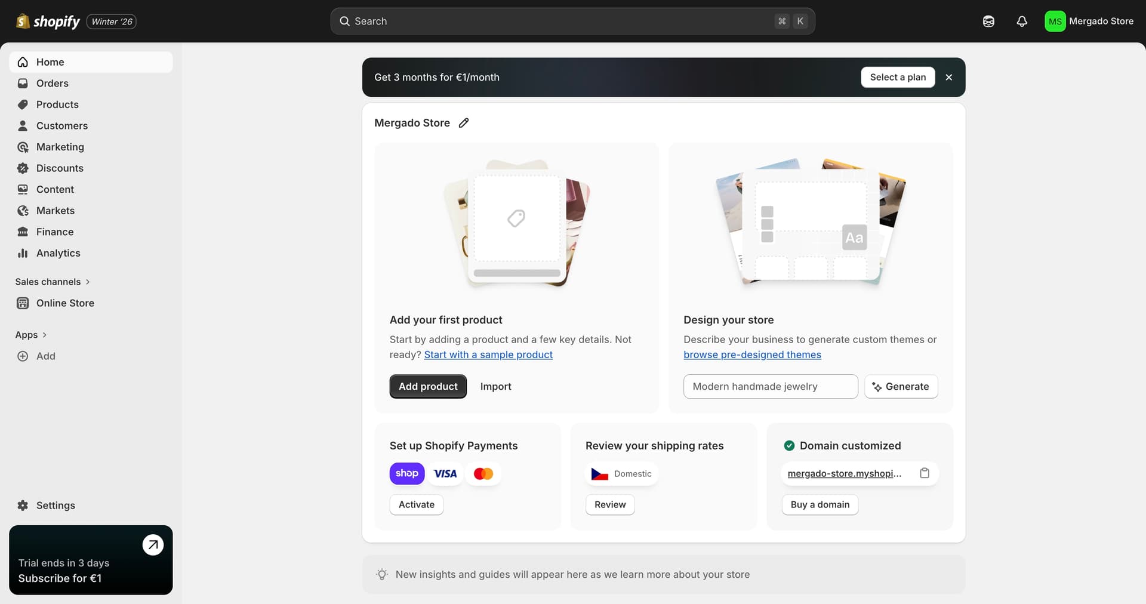Click the Generate theme button
Screen dimensions: 1146x604
[901, 387]
